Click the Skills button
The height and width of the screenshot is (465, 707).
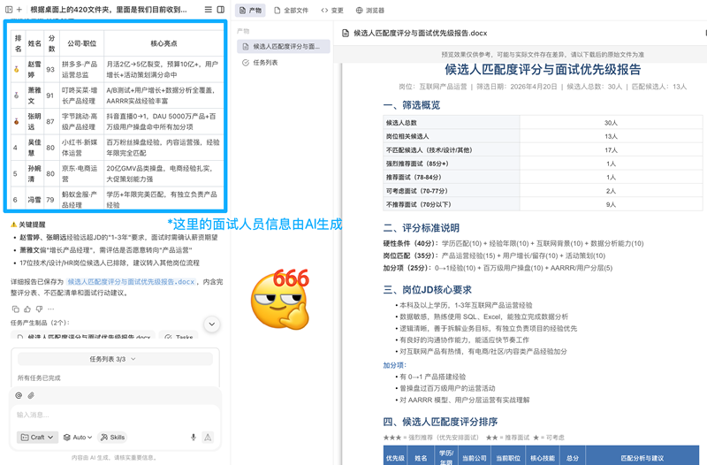(112, 438)
